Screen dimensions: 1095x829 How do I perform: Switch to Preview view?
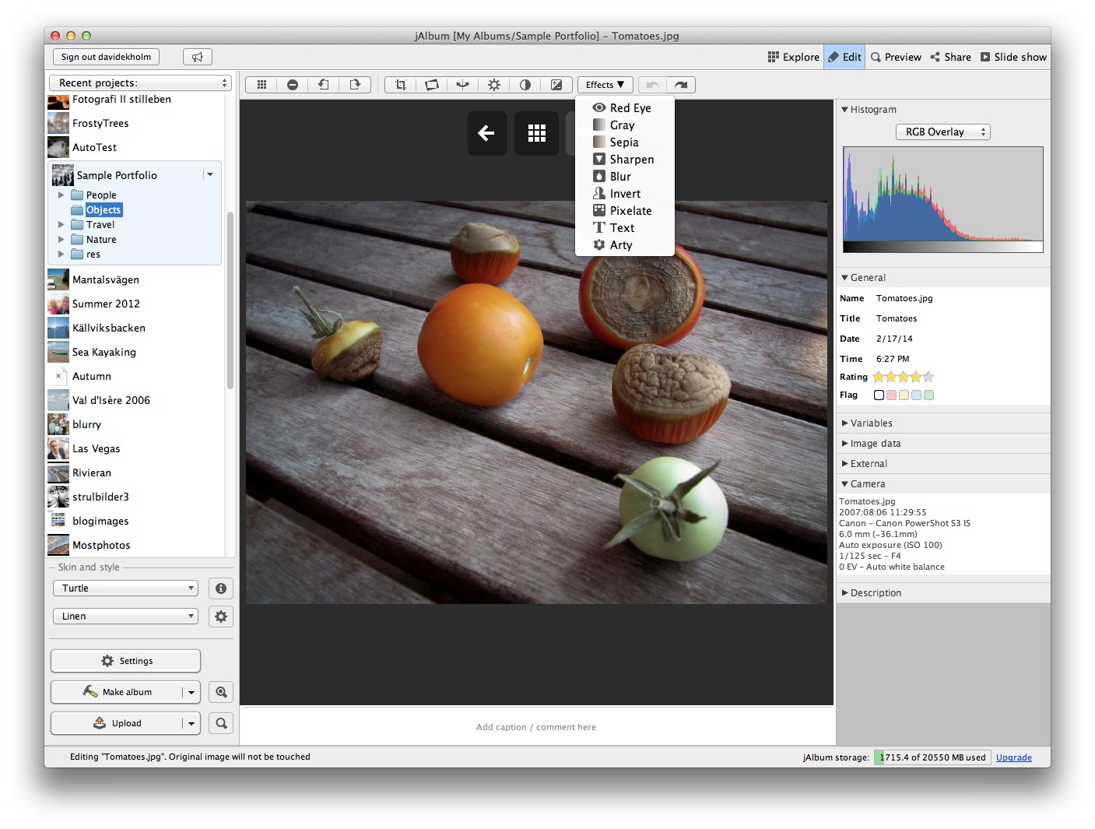point(896,57)
